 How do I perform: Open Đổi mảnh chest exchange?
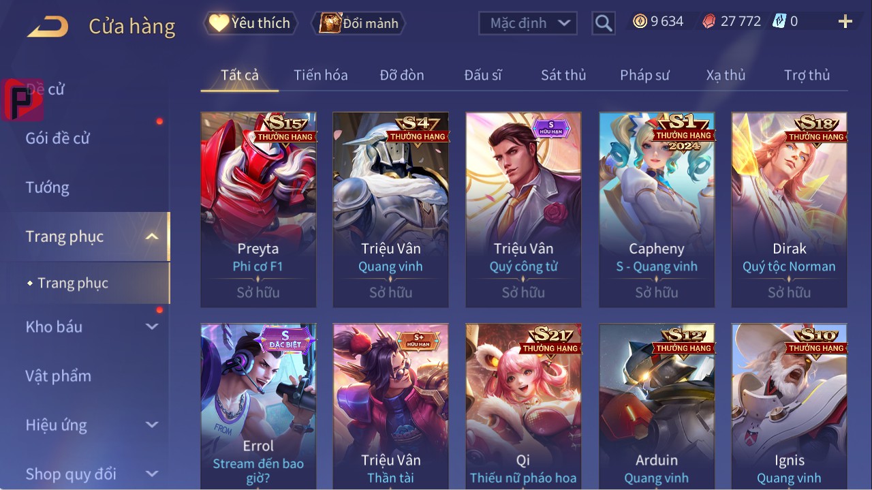pyautogui.click(x=358, y=23)
